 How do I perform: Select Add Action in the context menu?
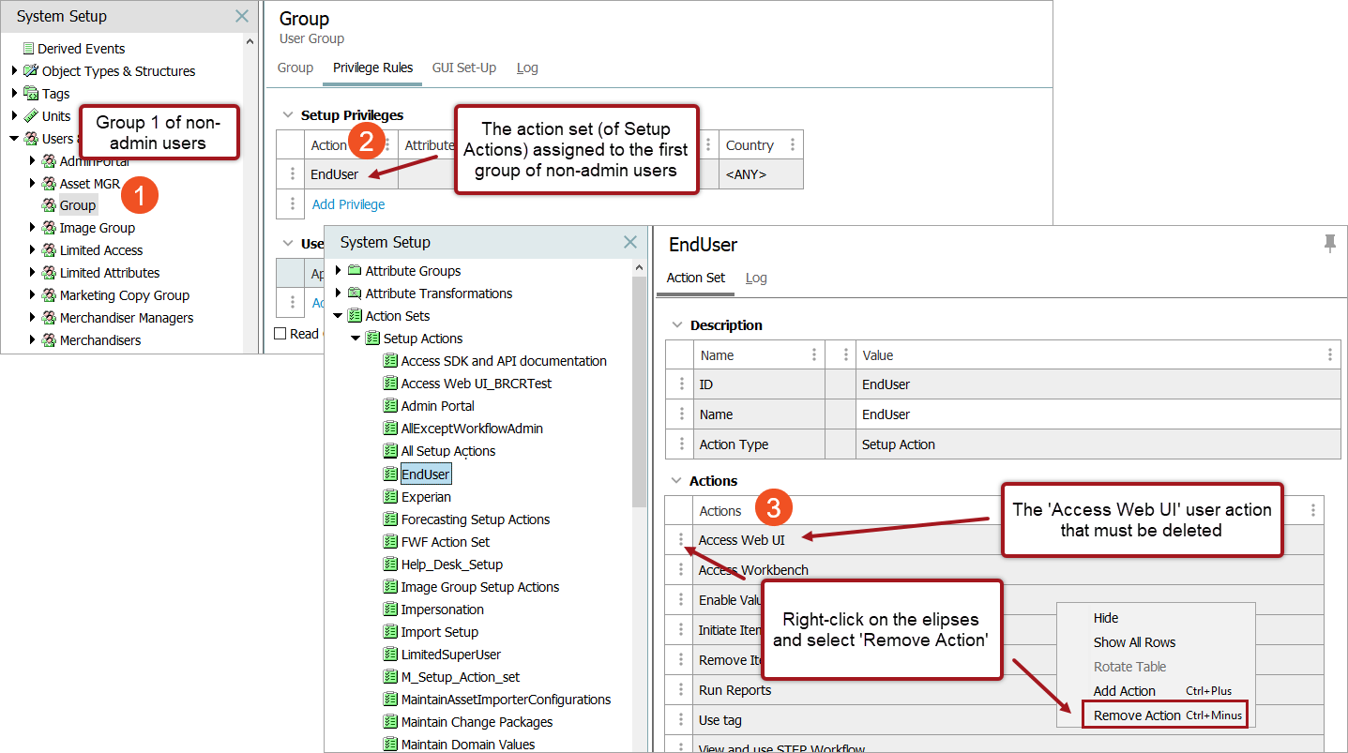click(x=1124, y=691)
